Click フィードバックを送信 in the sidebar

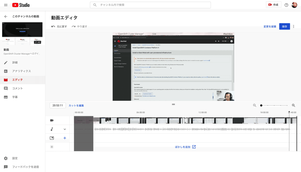pos(23,167)
